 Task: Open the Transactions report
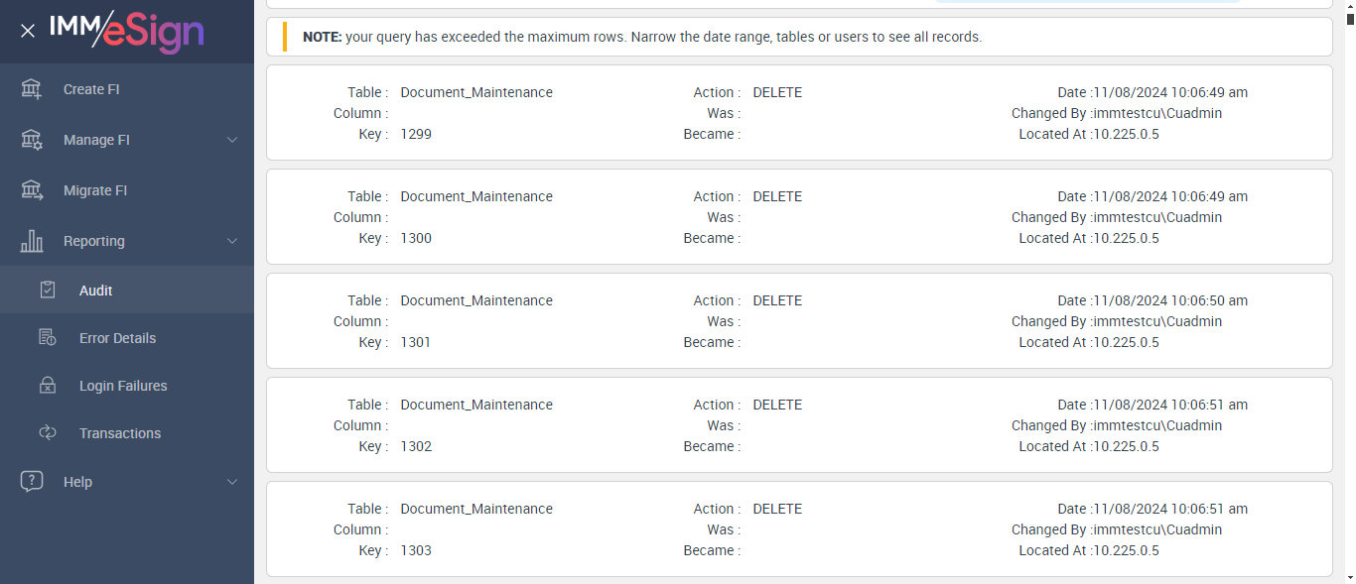point(119,433)
